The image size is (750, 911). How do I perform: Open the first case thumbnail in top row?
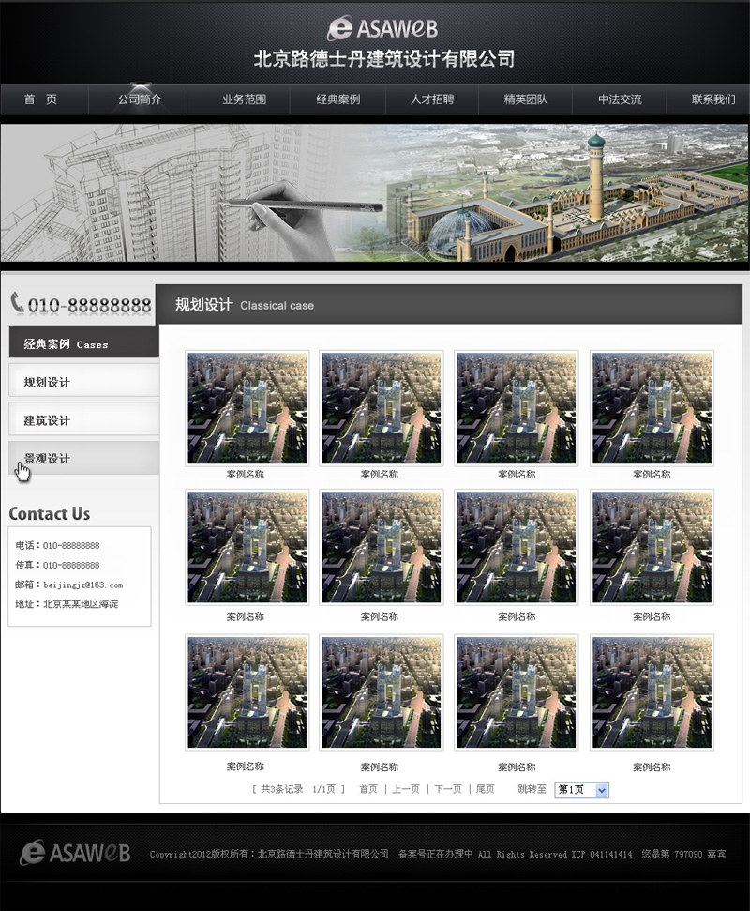[x=247, y=408]
